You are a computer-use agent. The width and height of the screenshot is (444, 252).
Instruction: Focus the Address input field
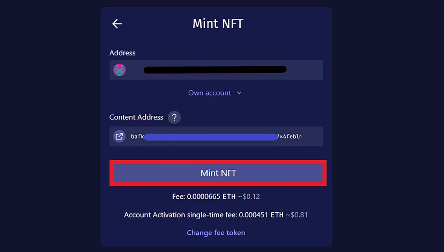point(216,70)
